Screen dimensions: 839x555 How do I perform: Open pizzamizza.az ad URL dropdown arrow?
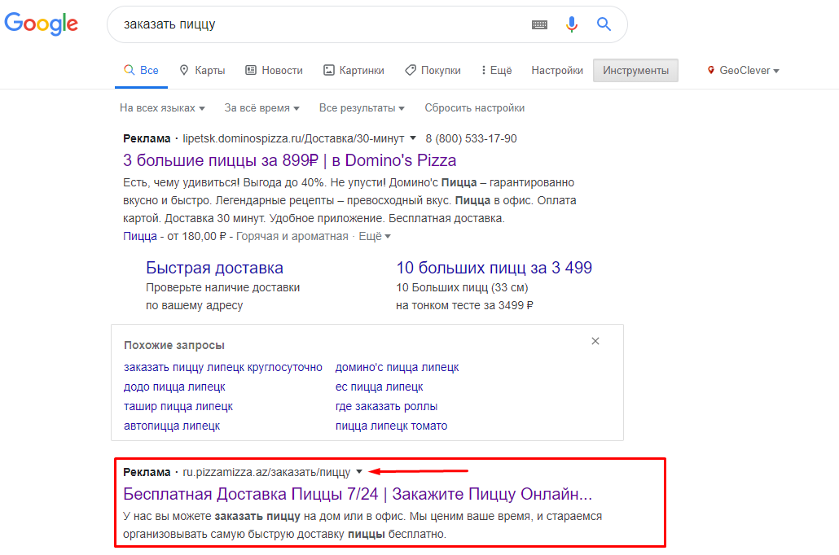[359, 472]
